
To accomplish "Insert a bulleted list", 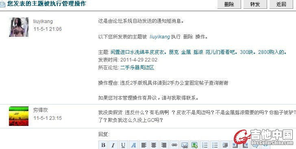I will click(x=215, y=145).
